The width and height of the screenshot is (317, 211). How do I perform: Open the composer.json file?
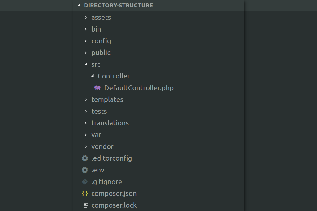pyautogui.click(x=114, y=193)
